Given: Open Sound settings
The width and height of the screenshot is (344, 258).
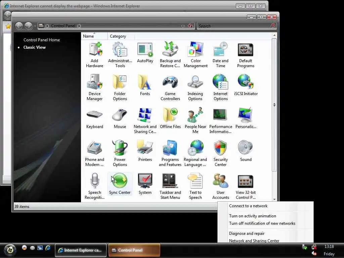Looking at the screenshot, I should (246, 151).
